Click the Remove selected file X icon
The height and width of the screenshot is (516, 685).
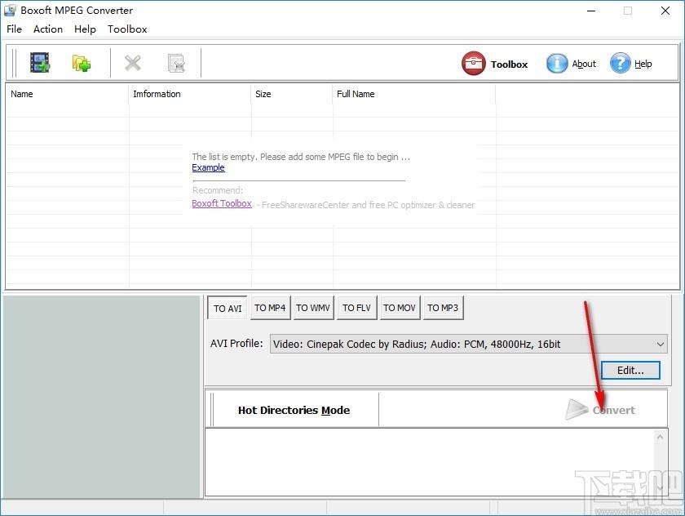[x=132, y=63]
